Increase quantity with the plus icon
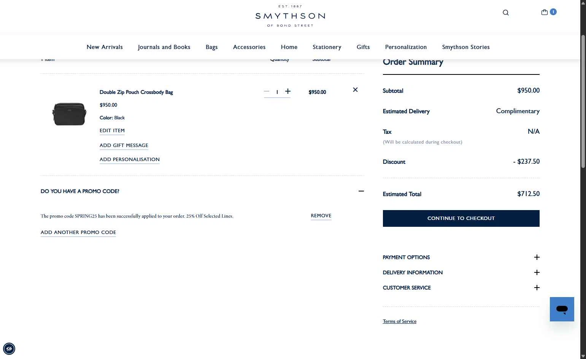Viewport: 586px width, 359px height. coord(288,91)
